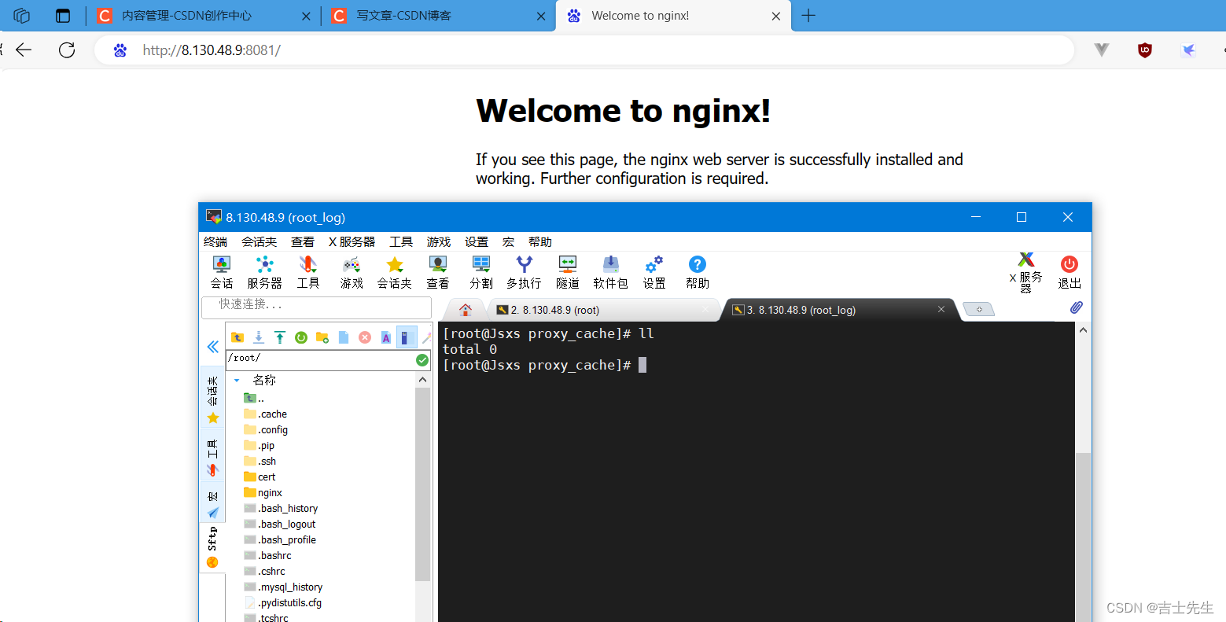Screen dimensions: 1226x622
Task: Click the red 退出 (Exit) power icon
Action: click(x=1070, y=272)
